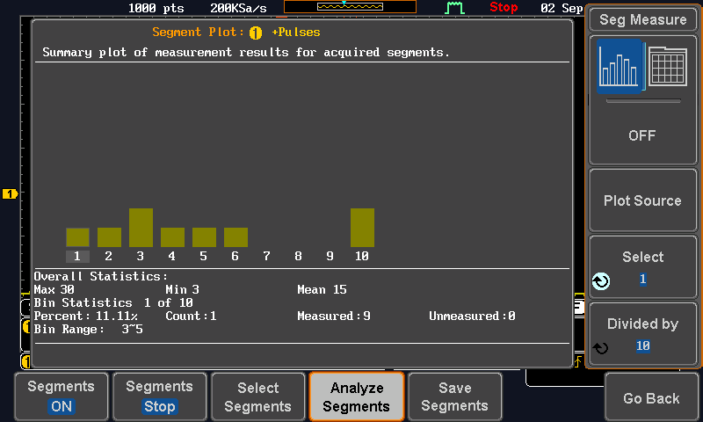Select the histogram plot view icon

click(x=622, y=68)
